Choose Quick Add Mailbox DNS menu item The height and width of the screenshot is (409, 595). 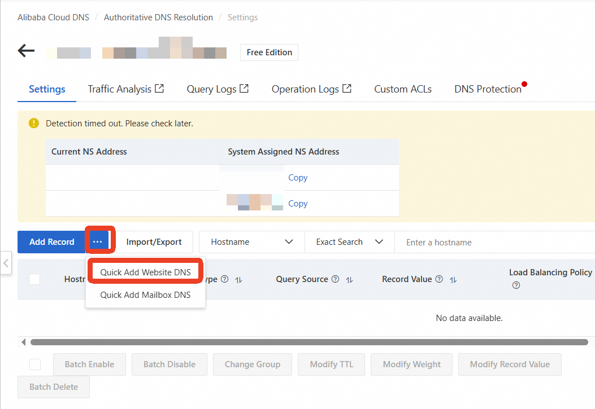pyautogui.click(x=145, y=295)
